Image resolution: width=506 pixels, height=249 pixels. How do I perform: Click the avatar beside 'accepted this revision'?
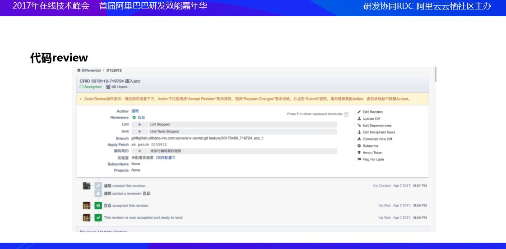click(x=87, y=206)
